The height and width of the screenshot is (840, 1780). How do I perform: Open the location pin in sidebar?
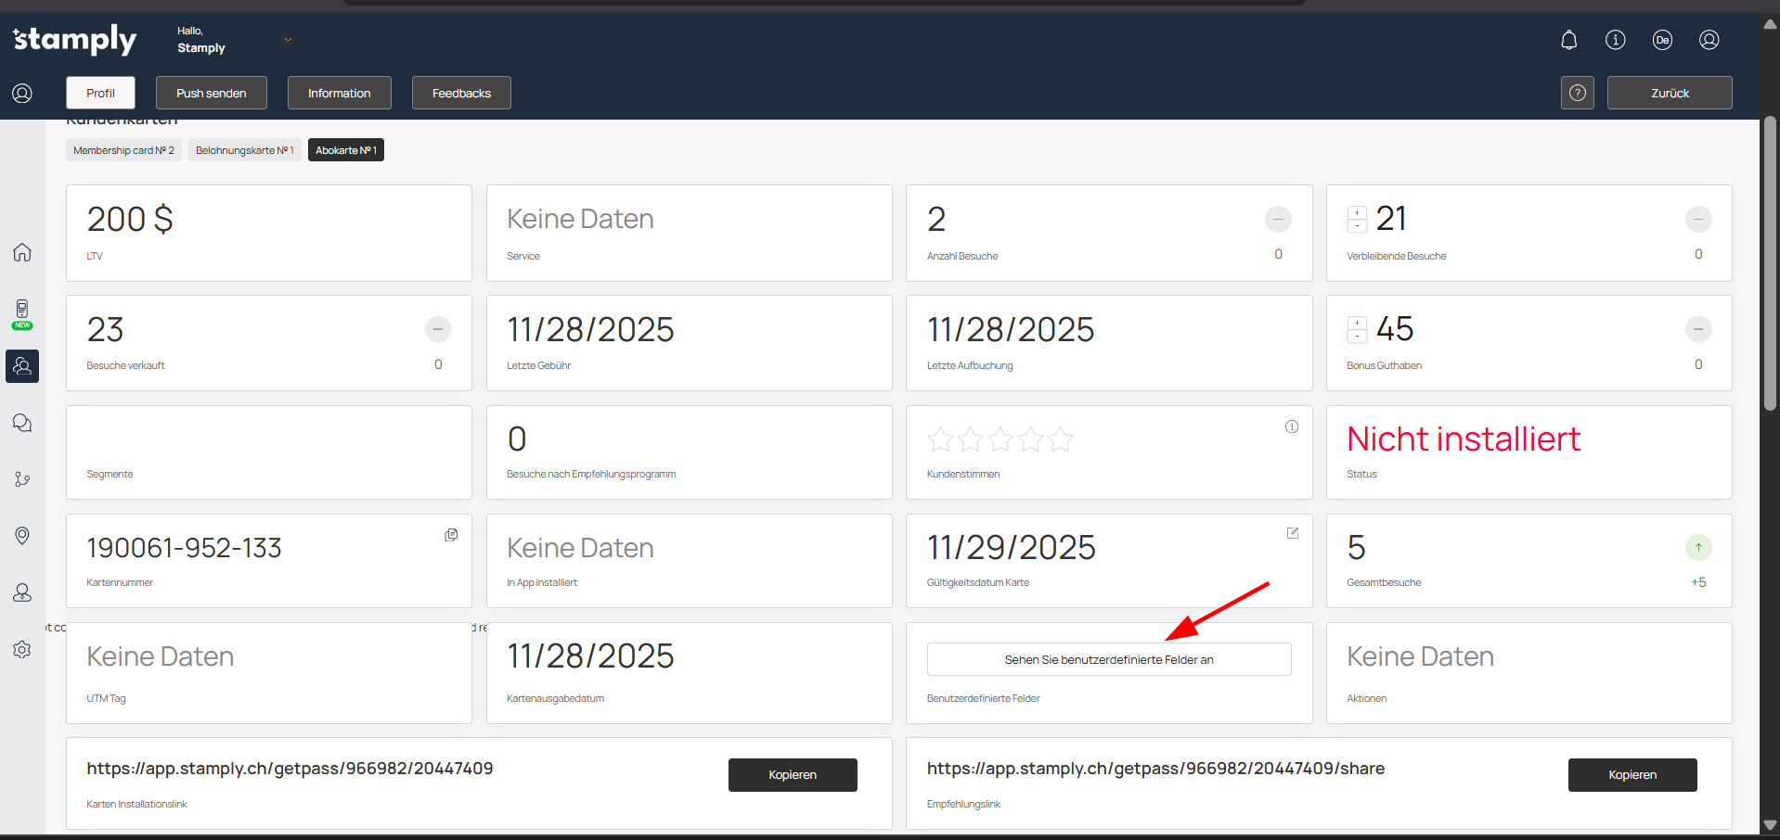(x=22, y=536)
